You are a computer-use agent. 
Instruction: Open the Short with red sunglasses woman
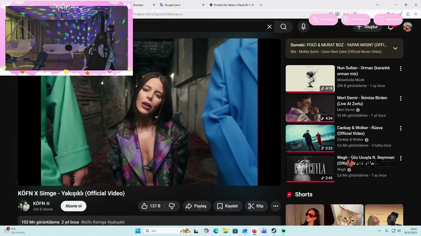pos(305,215)
